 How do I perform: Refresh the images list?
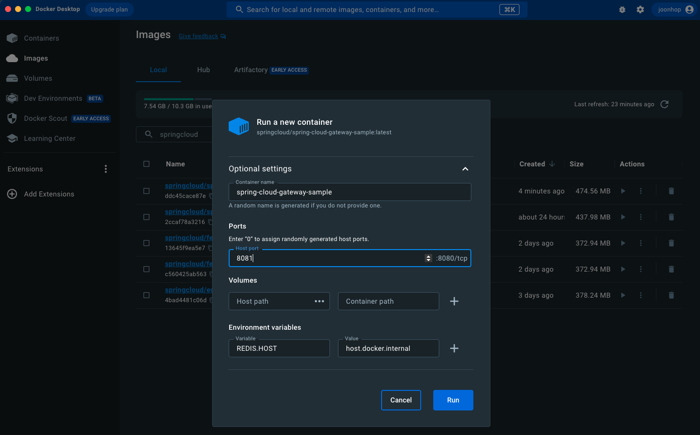pyautogui.click(x=664, y=104)
